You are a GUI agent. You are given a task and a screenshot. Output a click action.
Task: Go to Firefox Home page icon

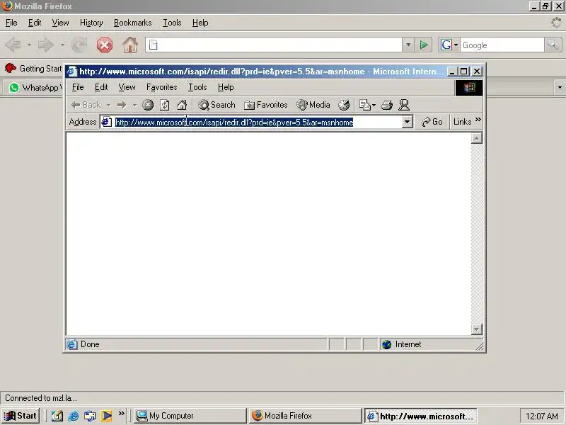tap(130, 45)
